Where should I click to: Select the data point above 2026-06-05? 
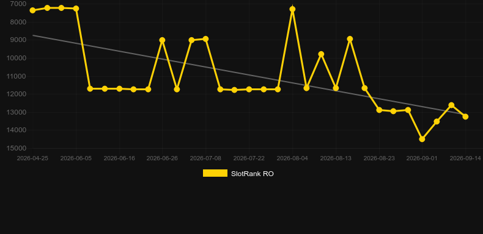tap(76, 9)
